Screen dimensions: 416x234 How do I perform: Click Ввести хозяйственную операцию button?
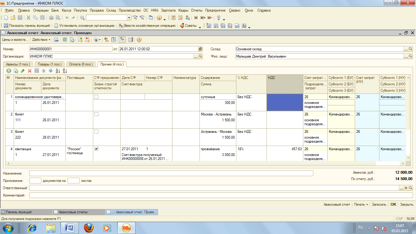(147, 26)
